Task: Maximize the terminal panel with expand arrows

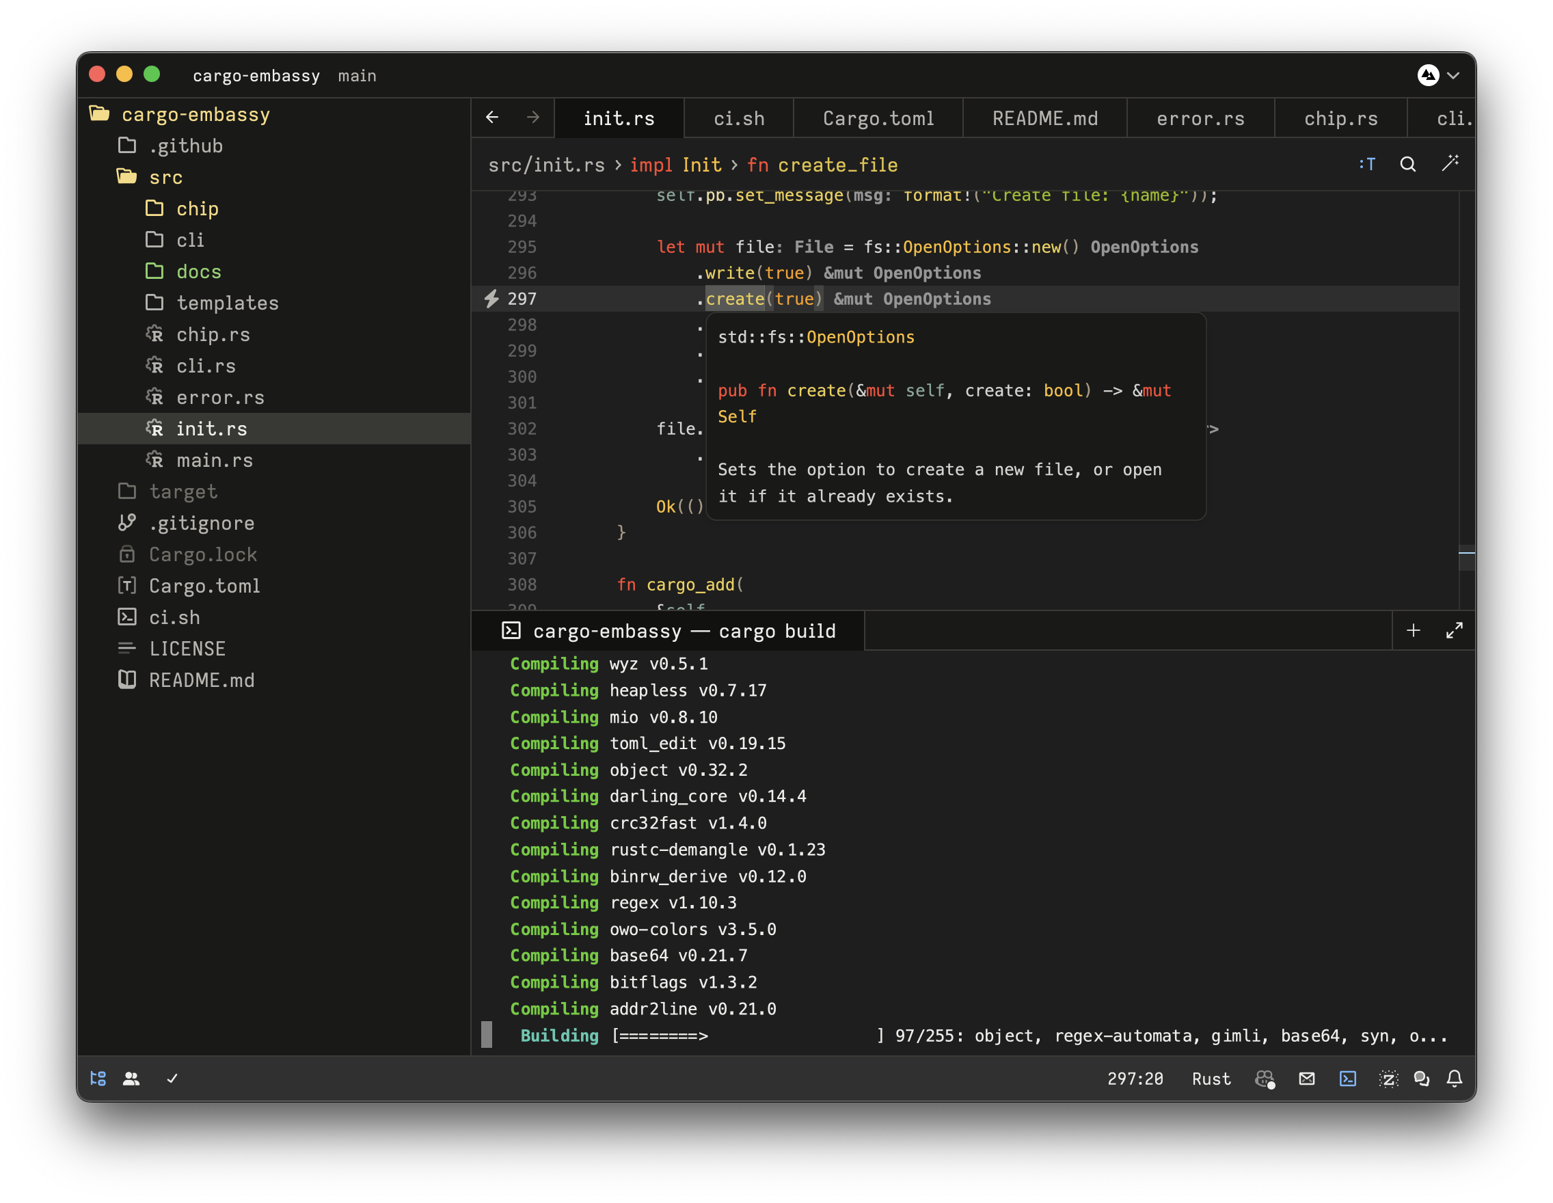Action: pyautogui.click(x=1454, y=631)
